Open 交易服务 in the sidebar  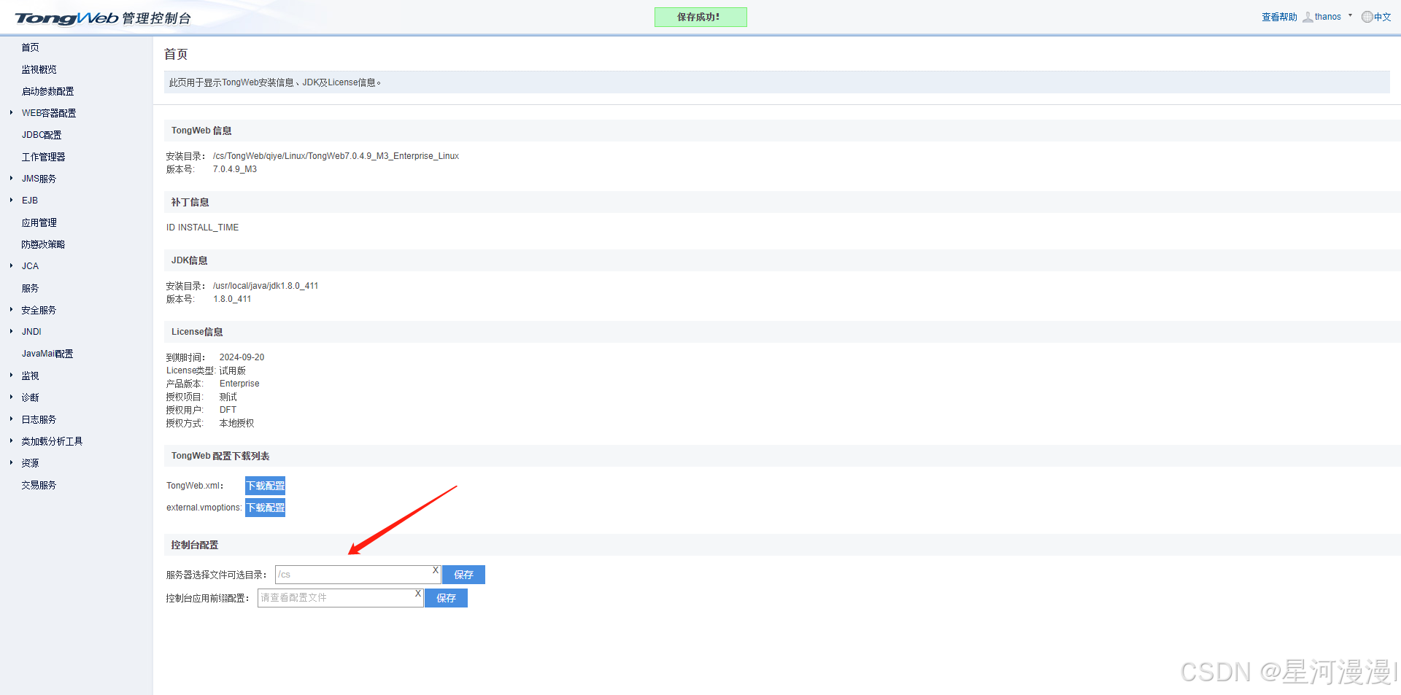[x=39, y=485]
